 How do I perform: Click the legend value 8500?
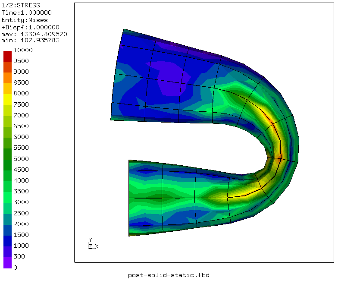tap(21, 82)
